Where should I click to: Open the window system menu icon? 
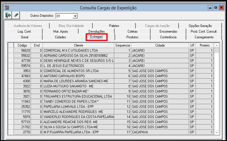pyautogui.click(x=7, y=8)
